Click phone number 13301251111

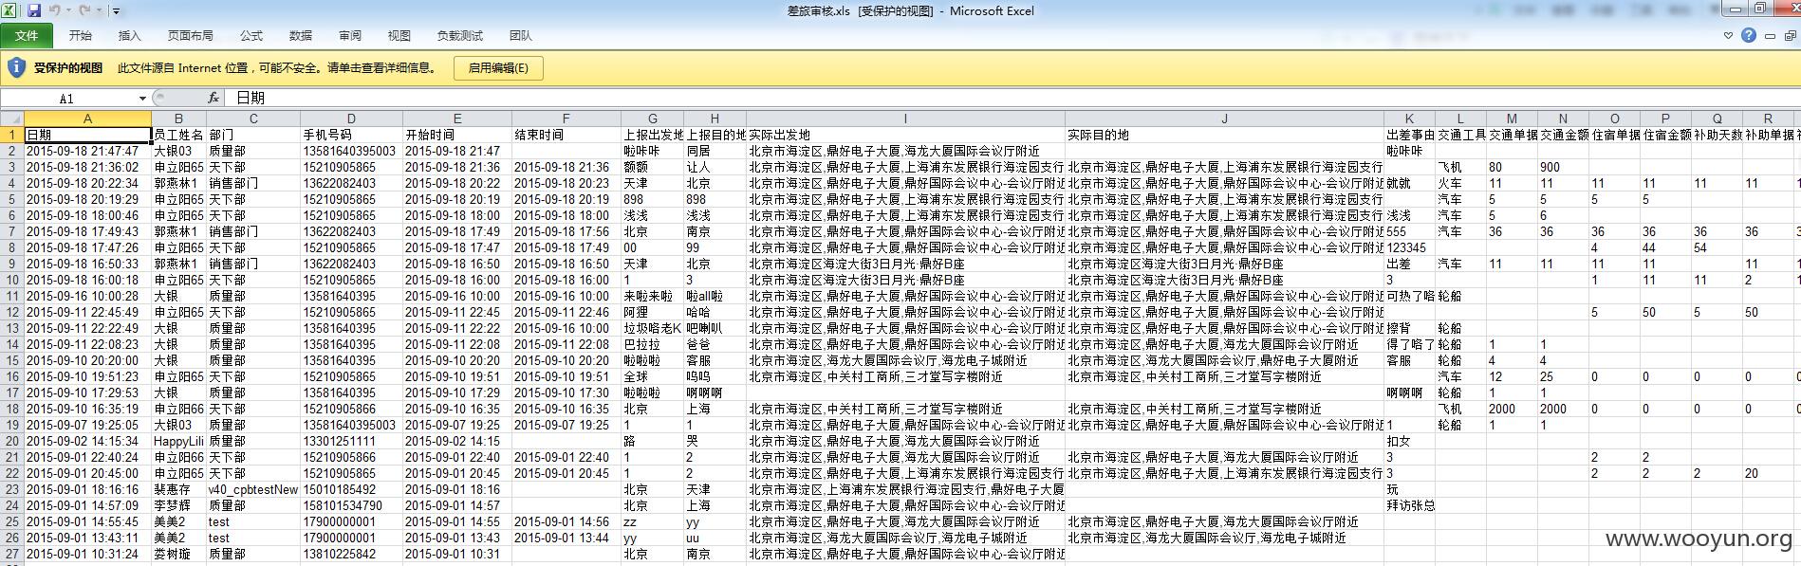tap(351, 441)
